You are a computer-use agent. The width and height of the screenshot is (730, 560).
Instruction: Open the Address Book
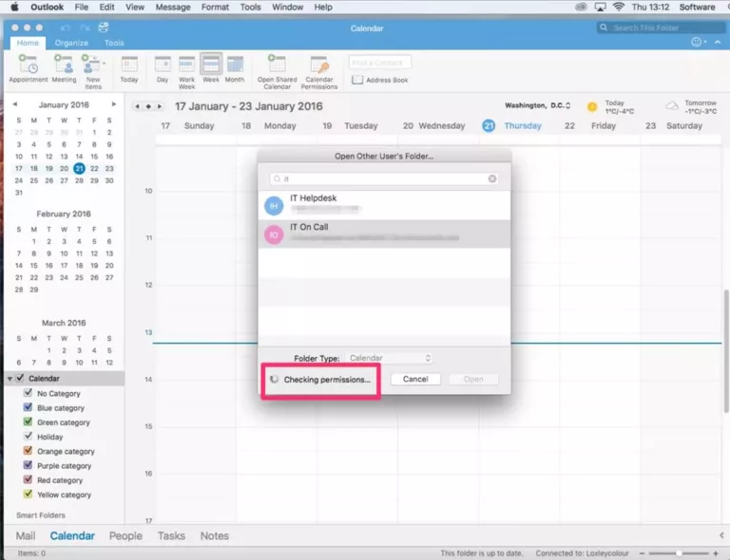(380, 80)
